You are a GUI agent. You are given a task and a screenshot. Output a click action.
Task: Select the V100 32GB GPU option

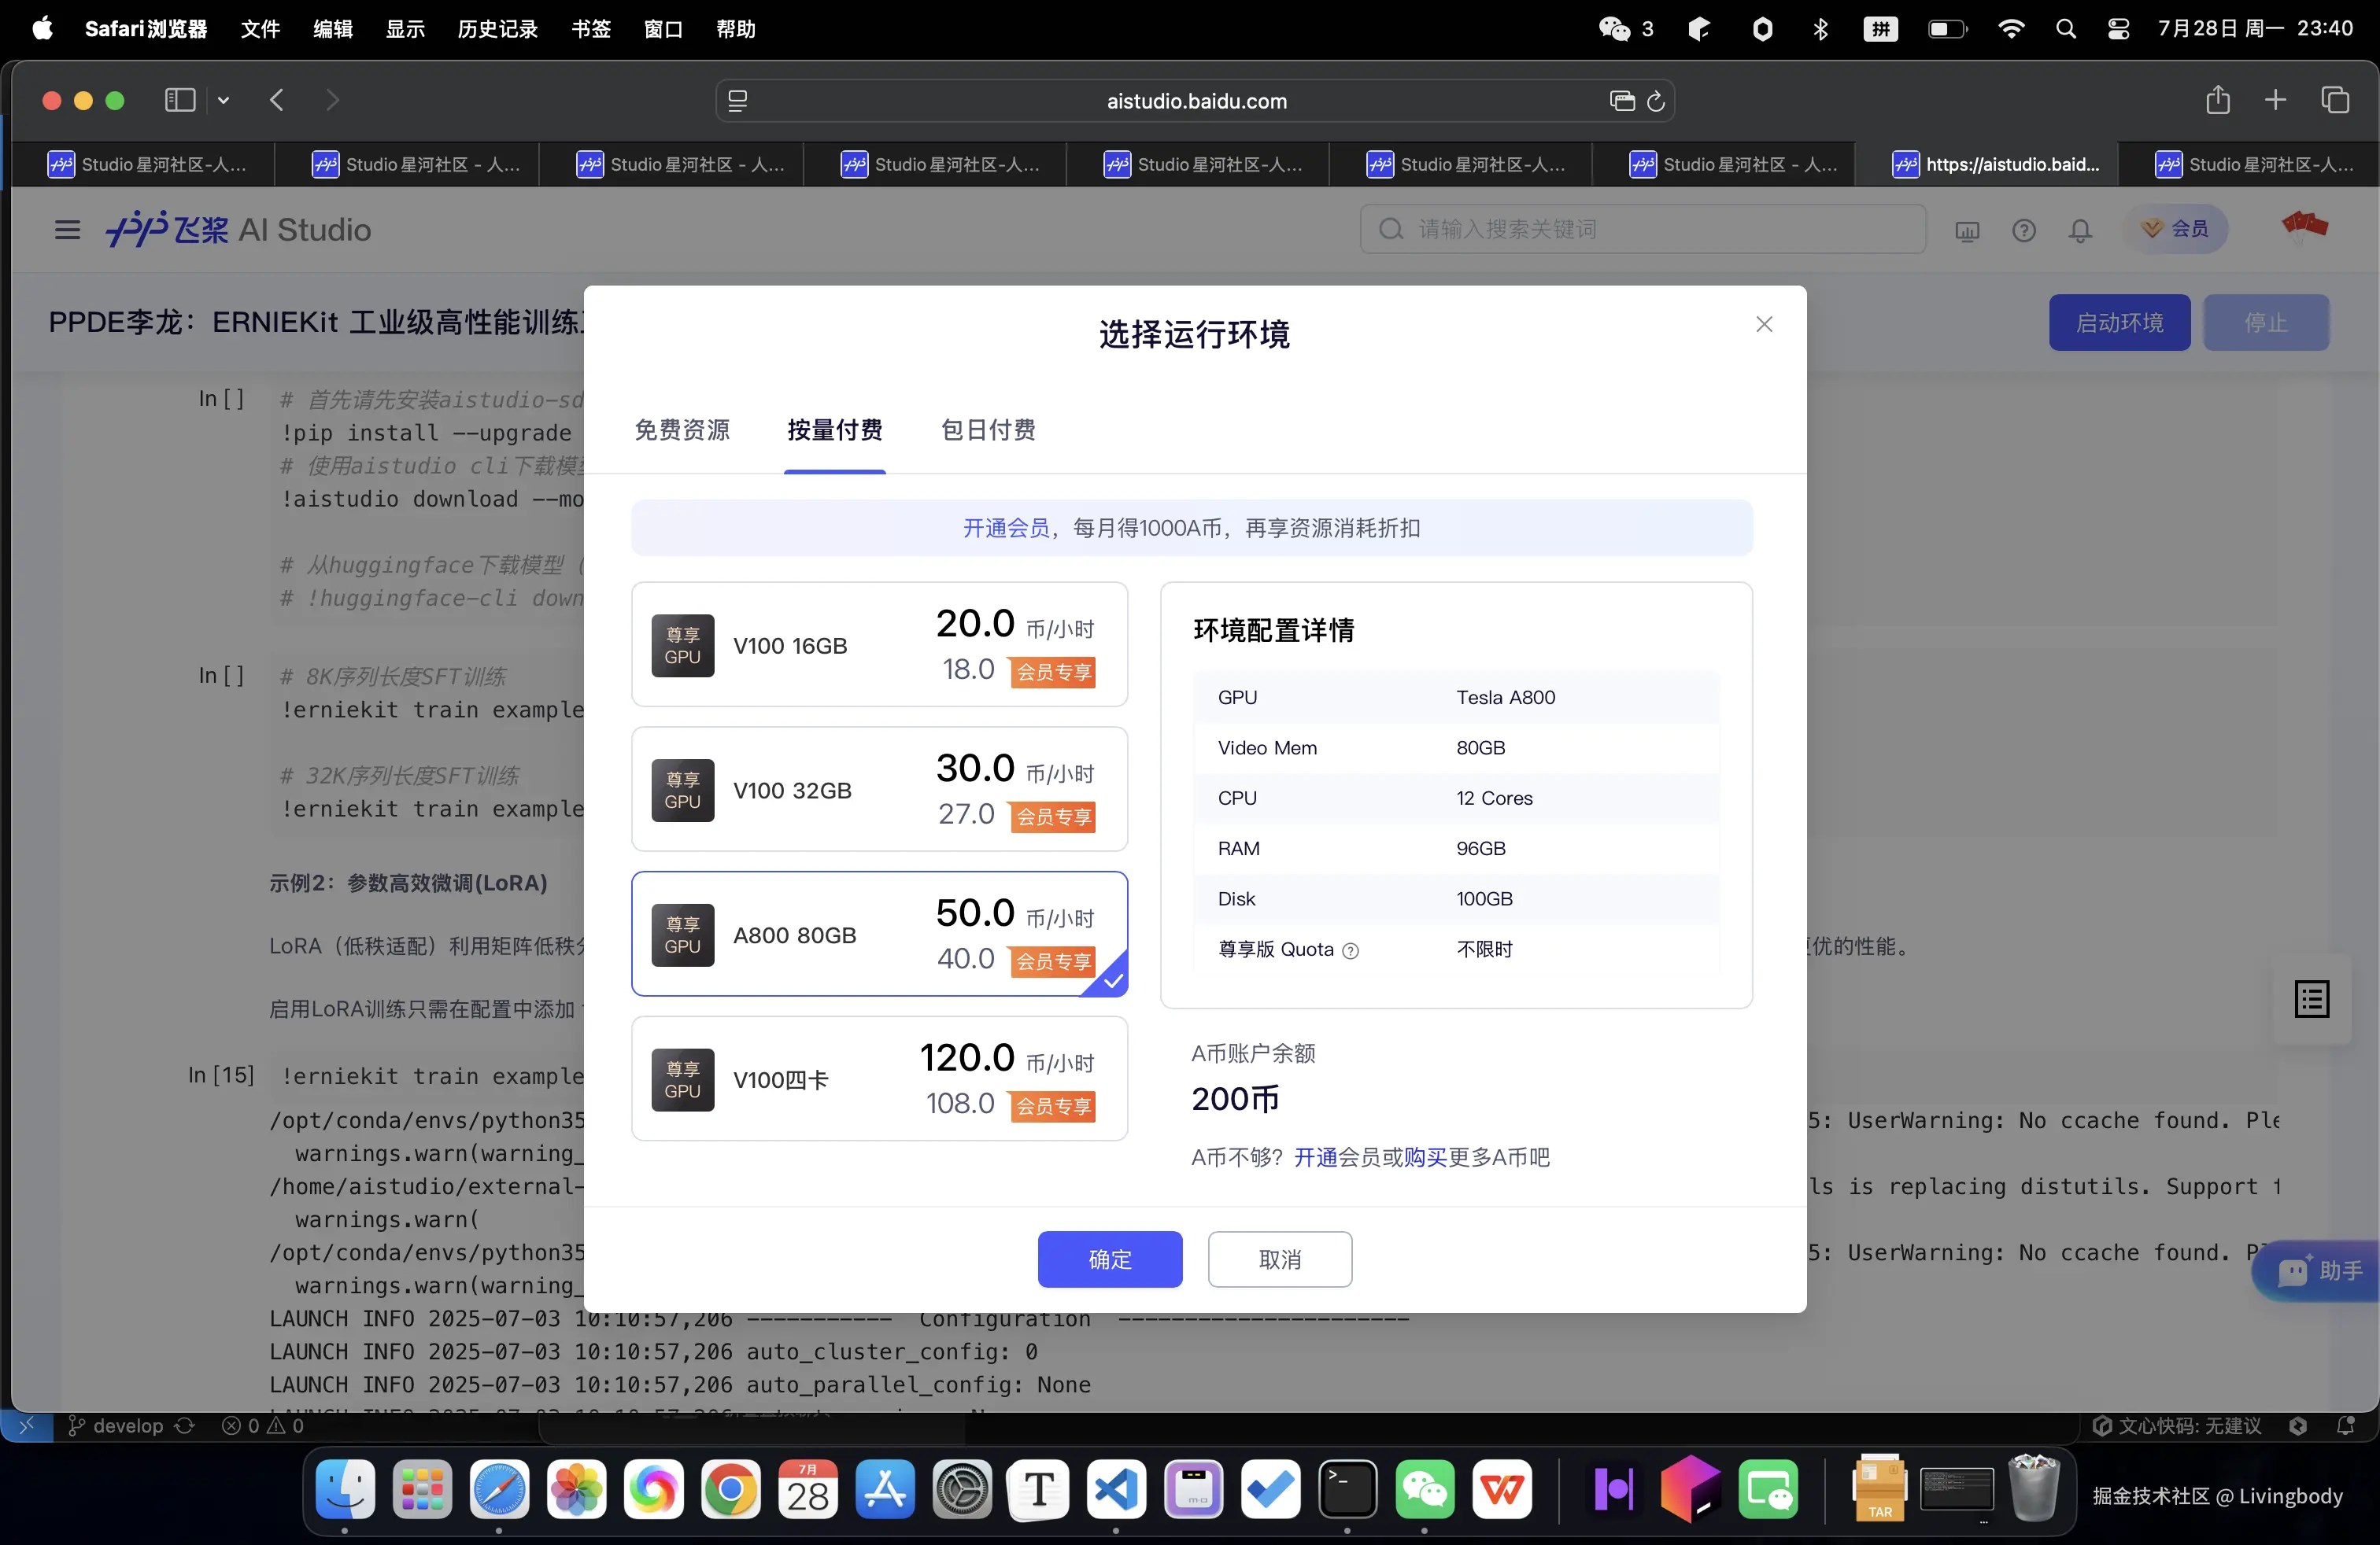click(x=878, y=790)
